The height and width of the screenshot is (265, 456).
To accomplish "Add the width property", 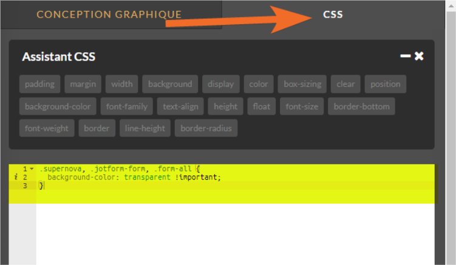I will point(122,84).
